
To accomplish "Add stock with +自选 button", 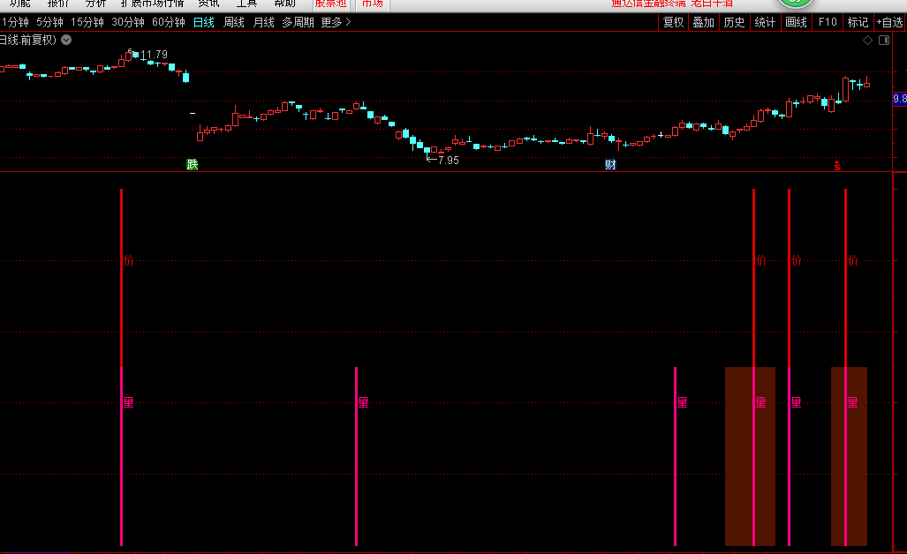I will [889, 22].
